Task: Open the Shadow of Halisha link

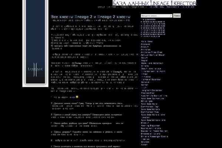Action: [151, 134]
